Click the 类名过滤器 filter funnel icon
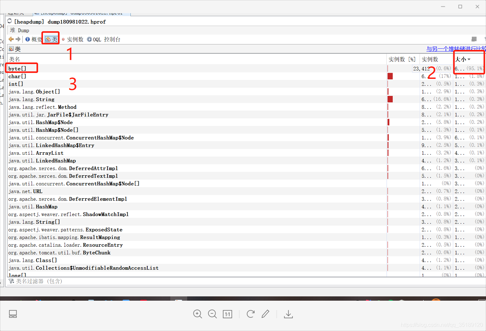The height and width of the screenshot is (331, 486). [x=11, y=281]
